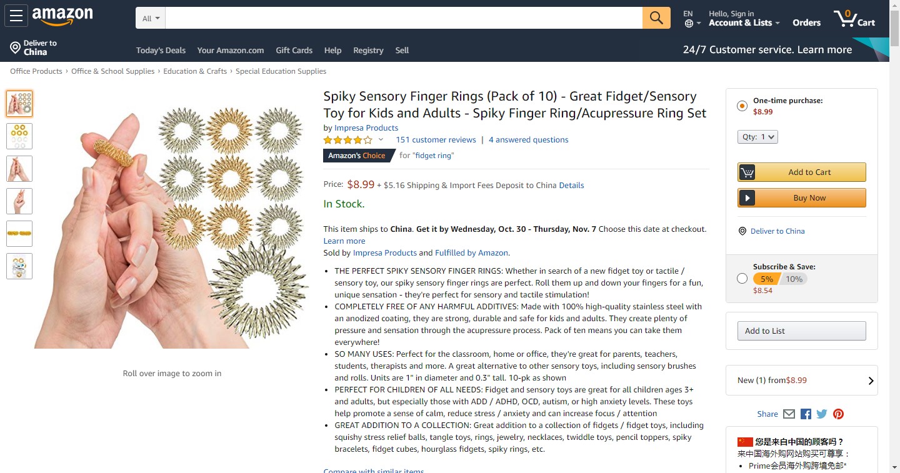Share product on Facebook
The image size is (900, 473).
806,414
